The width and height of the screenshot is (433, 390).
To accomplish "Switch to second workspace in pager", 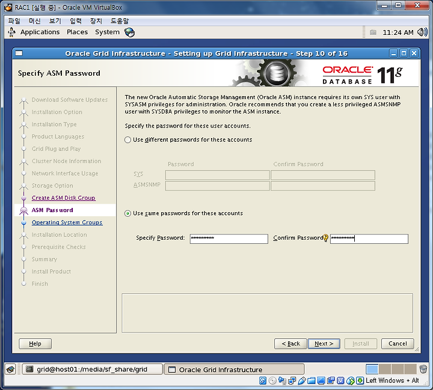I will [x=385, y=369].
